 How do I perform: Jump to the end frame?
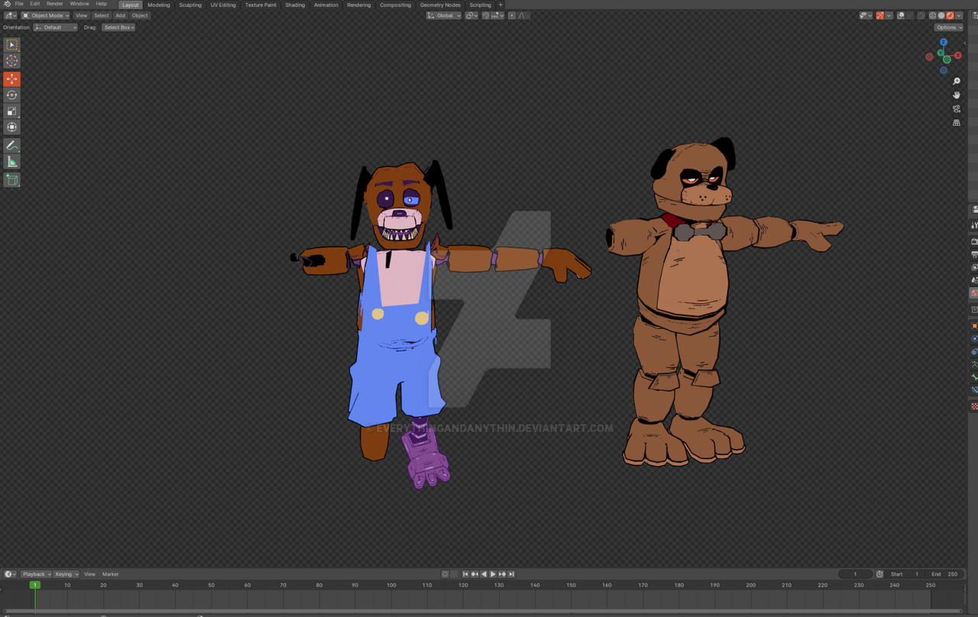511,574
